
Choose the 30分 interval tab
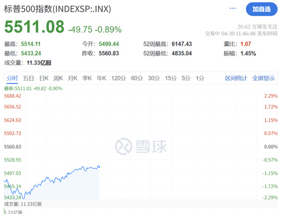coord(154,78)
